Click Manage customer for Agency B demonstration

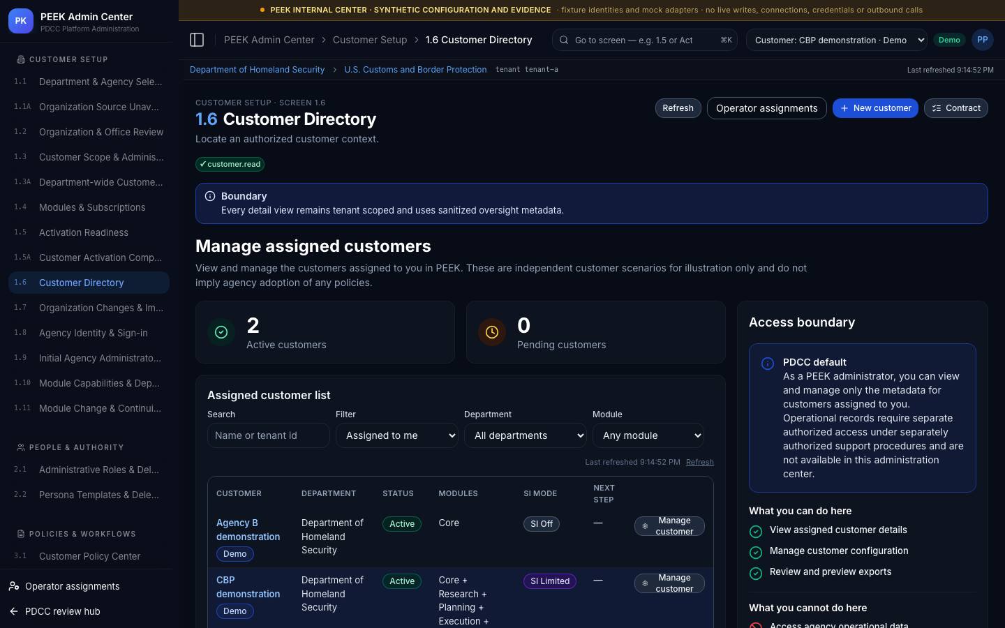(x=669, y=526)
